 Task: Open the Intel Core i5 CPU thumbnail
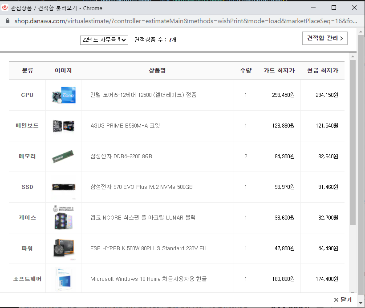[x=64, y=95]
